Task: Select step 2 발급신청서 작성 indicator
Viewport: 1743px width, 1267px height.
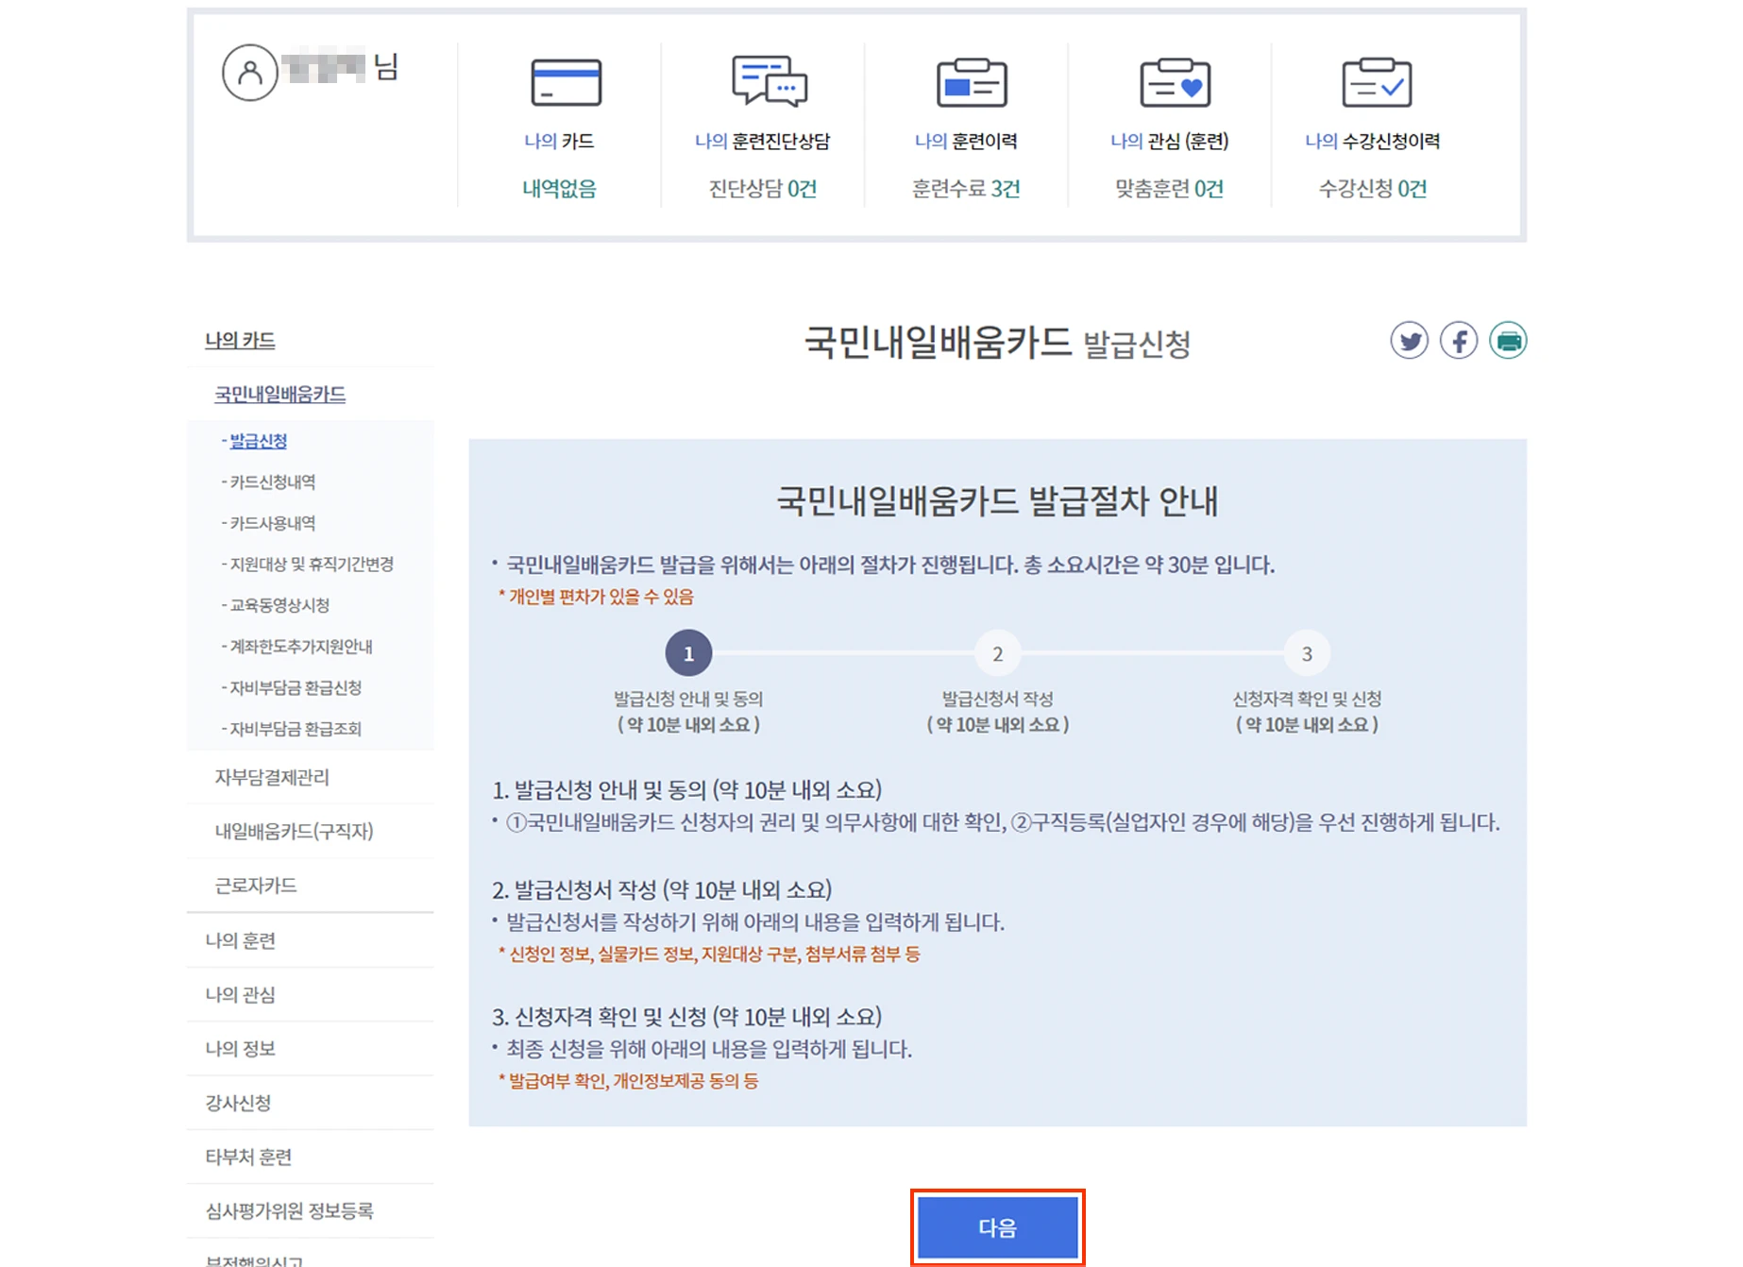Action: 997,652
